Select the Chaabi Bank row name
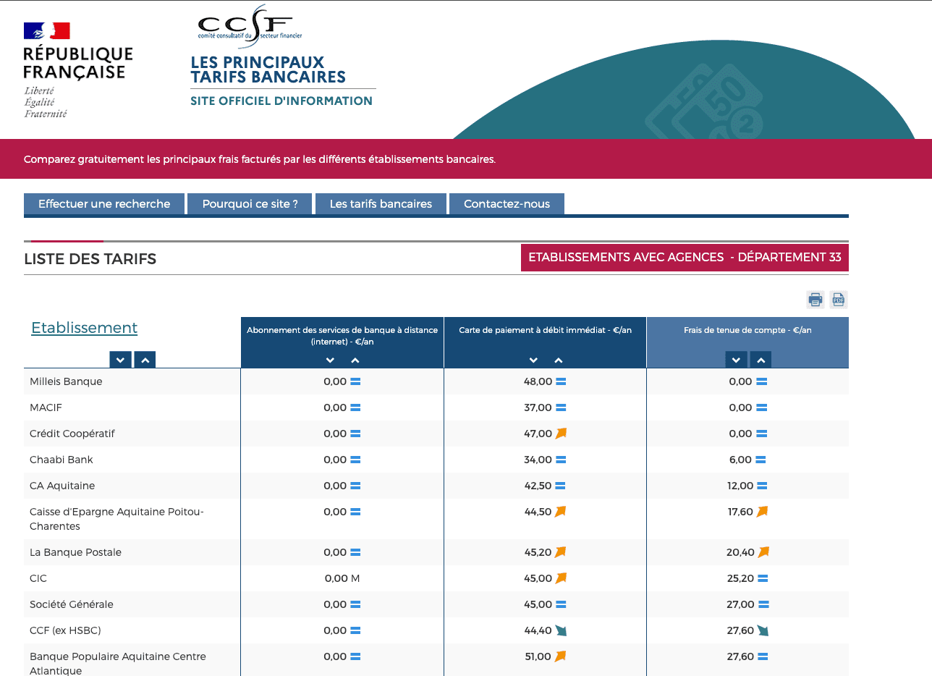 click(x=62, y=460)
